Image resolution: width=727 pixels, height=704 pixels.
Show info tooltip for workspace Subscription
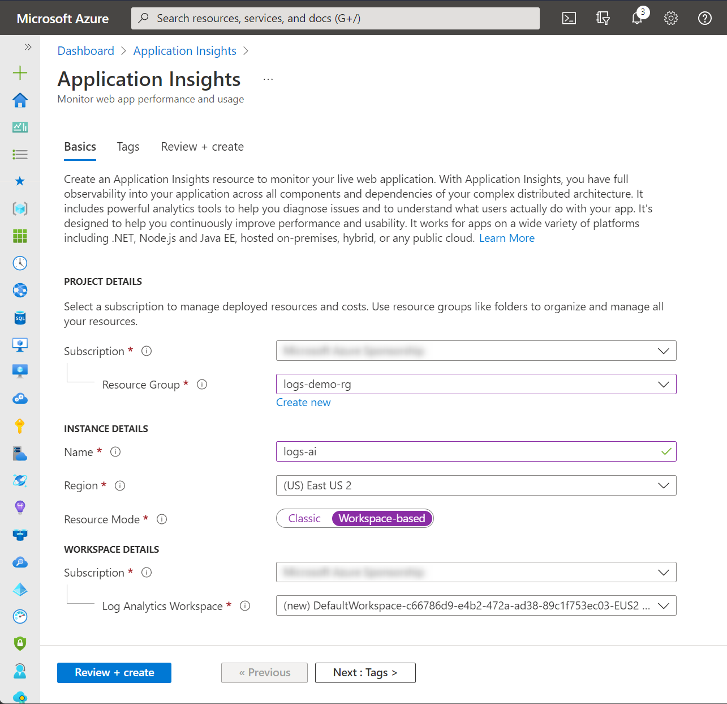click(x=147, y=573)
